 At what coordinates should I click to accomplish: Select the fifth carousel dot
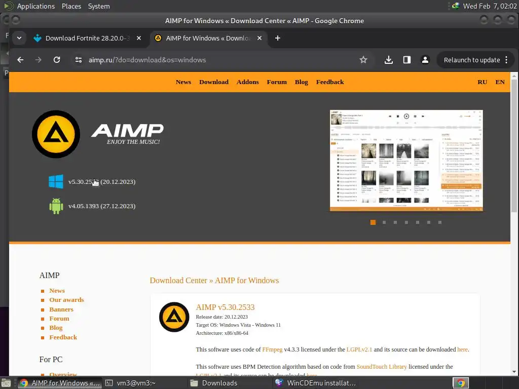coord(418,222)
